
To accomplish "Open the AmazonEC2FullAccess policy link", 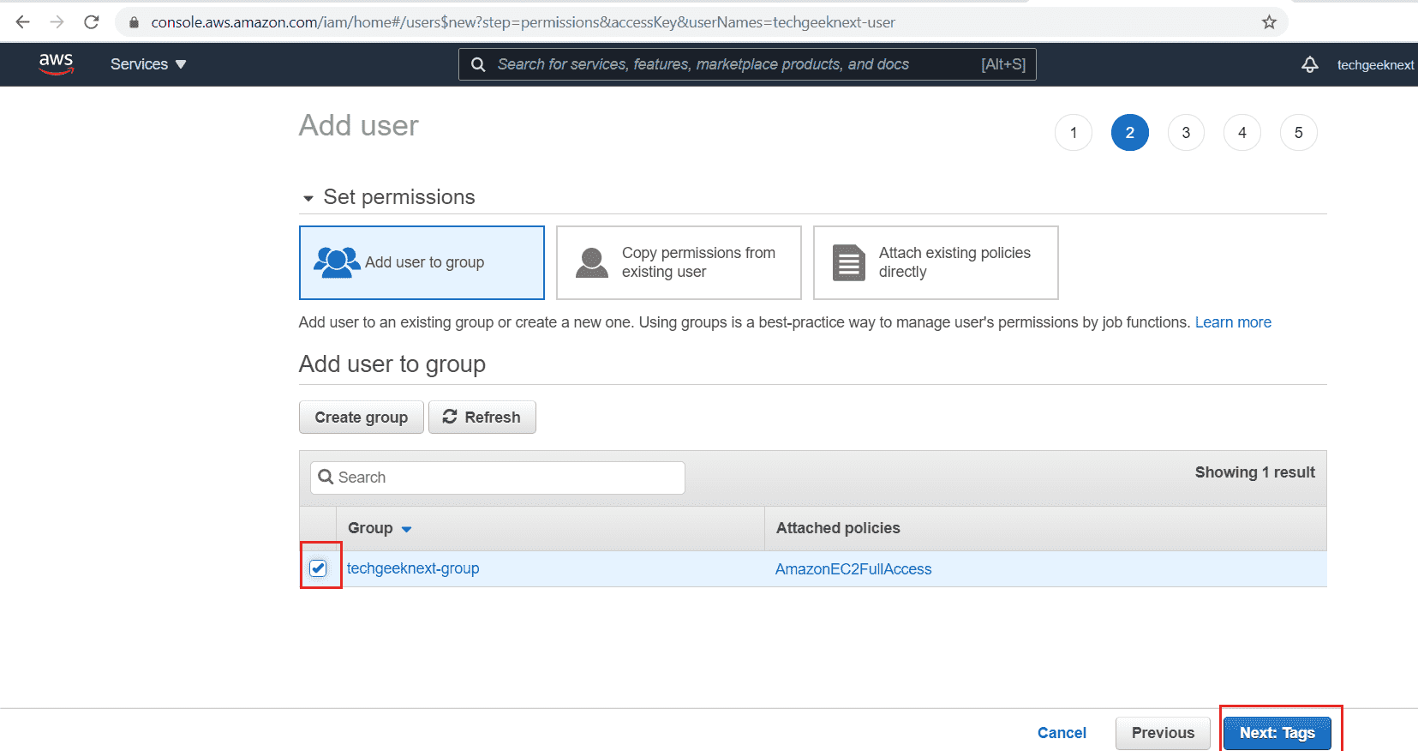I will (853, 569).
